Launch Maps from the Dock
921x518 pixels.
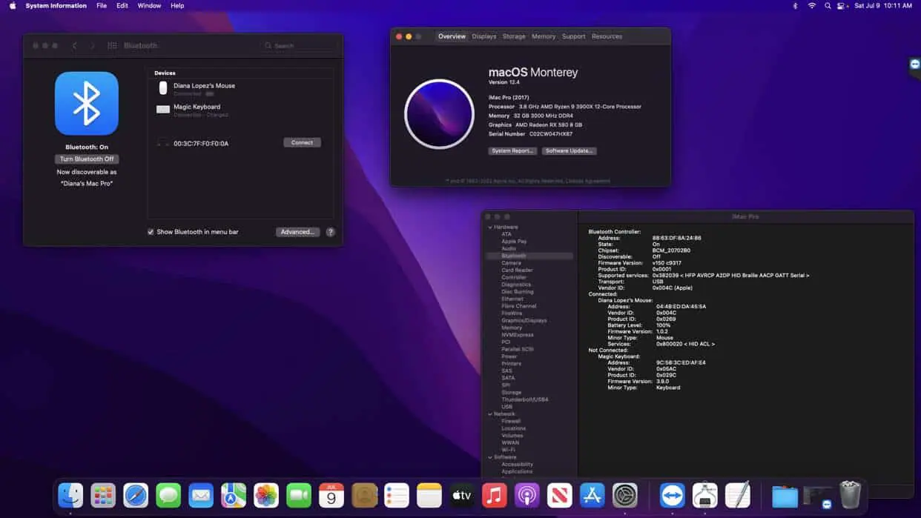(x=234, y=495)
